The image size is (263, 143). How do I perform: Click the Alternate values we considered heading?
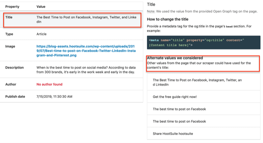175,58
